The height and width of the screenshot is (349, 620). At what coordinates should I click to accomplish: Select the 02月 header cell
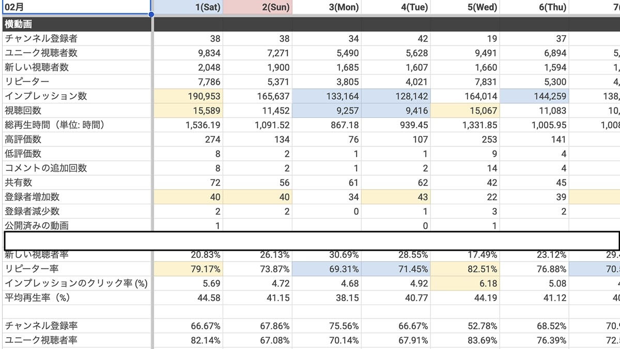(x=76, y=7)
